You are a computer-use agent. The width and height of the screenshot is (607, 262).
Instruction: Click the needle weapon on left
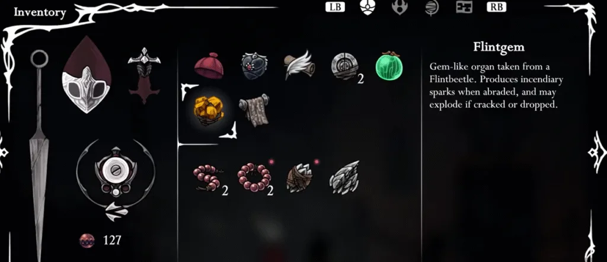pos(39,155)
